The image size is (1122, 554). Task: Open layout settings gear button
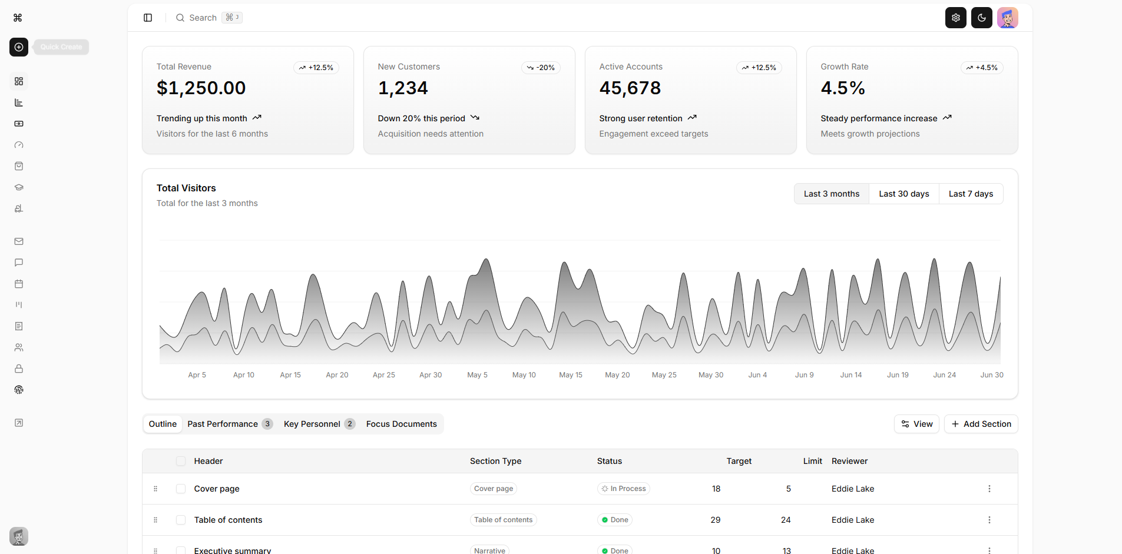point(956,18)
